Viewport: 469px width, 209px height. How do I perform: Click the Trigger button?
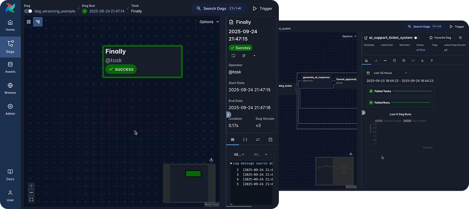[x=263, y=8]
